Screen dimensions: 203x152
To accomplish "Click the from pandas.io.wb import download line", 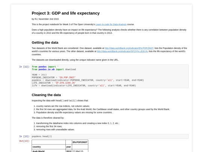I will pyautogui.click(x=54, y=69).
